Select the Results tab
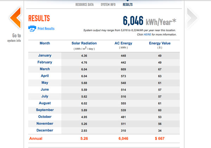The width and height of the screenshot is (211, 148). (x=128, y=5)
